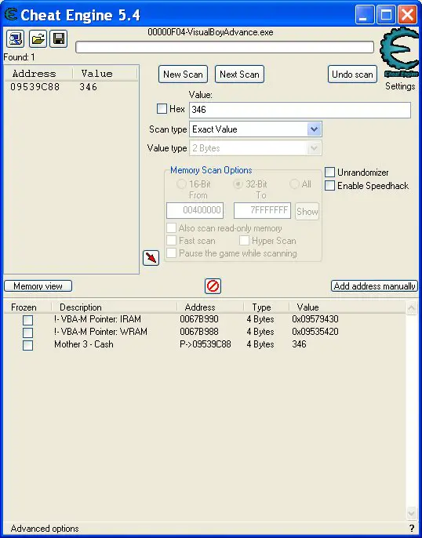Viewport: 422px width, 538px height.
Task: Click the found value 346 in results
Action: click(88, 87)
